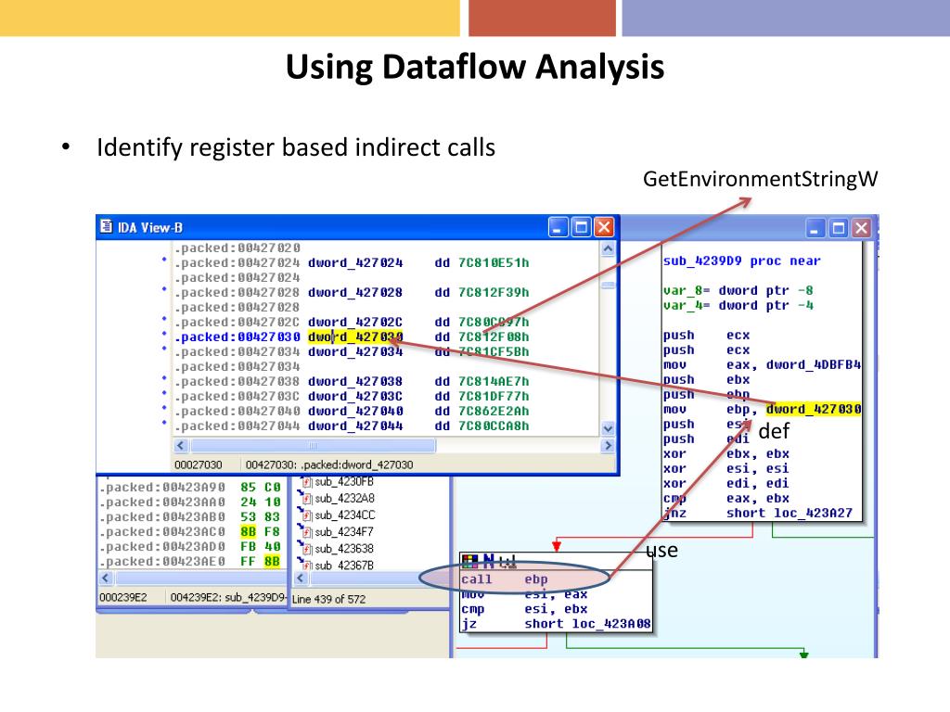Click the graph node group icon next to N
Screen dimensions: 950x712
point(507,561)
